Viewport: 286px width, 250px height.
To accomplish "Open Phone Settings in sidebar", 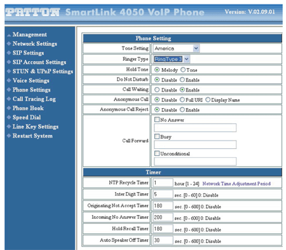I will point(32,90).
